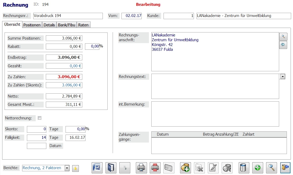Click the magnifier button beside Rechnungsanschrift
The image size is (293, 175).
(x=283, y=36)
